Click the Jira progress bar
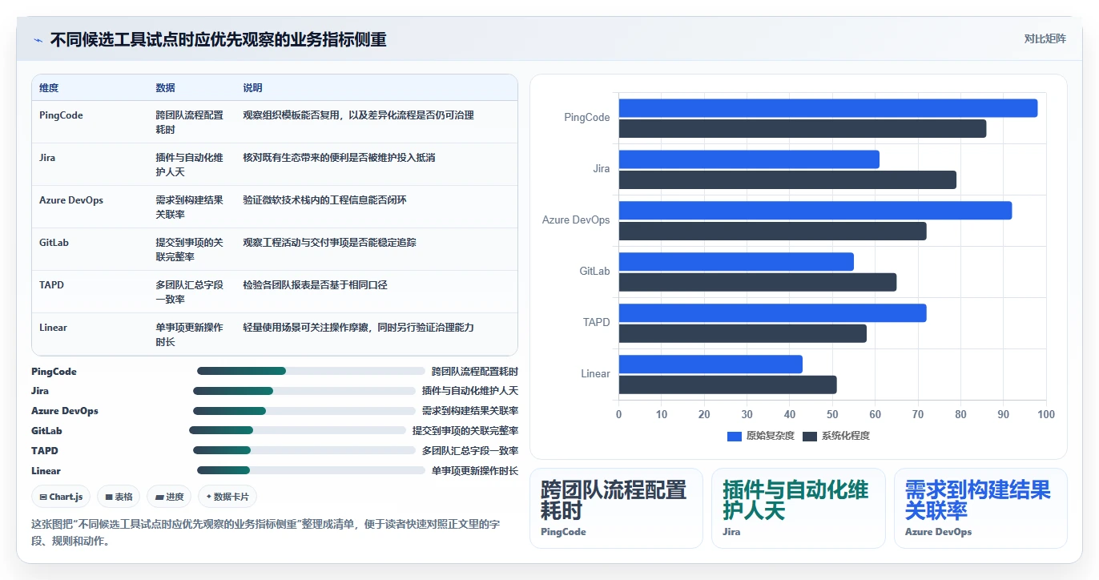 [x=304, y=391]
